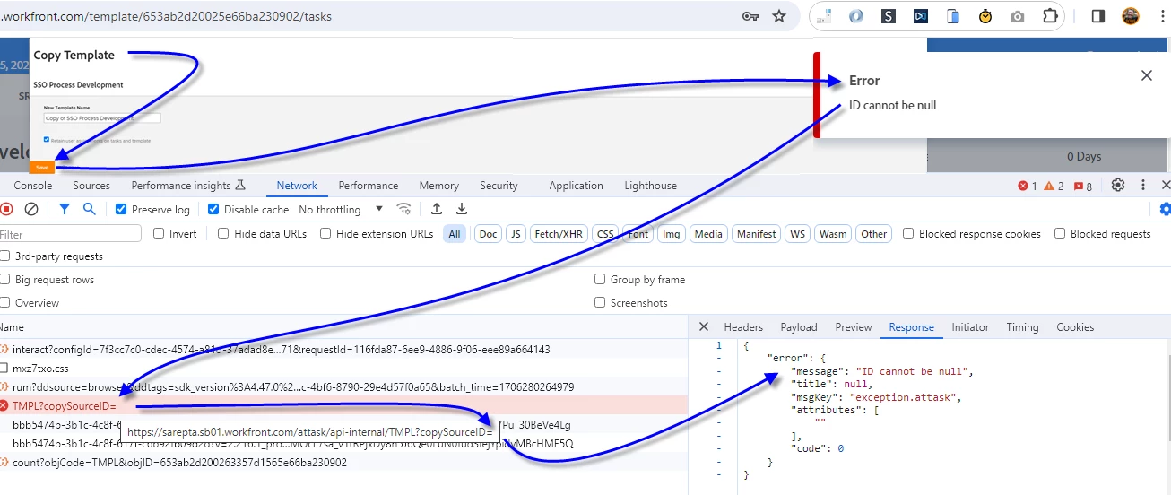Toggle the browser side panel icon
The image size is (1171, 495).
(x=1097, y=16)
